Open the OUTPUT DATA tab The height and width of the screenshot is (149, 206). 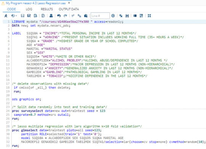coord(69,9)
